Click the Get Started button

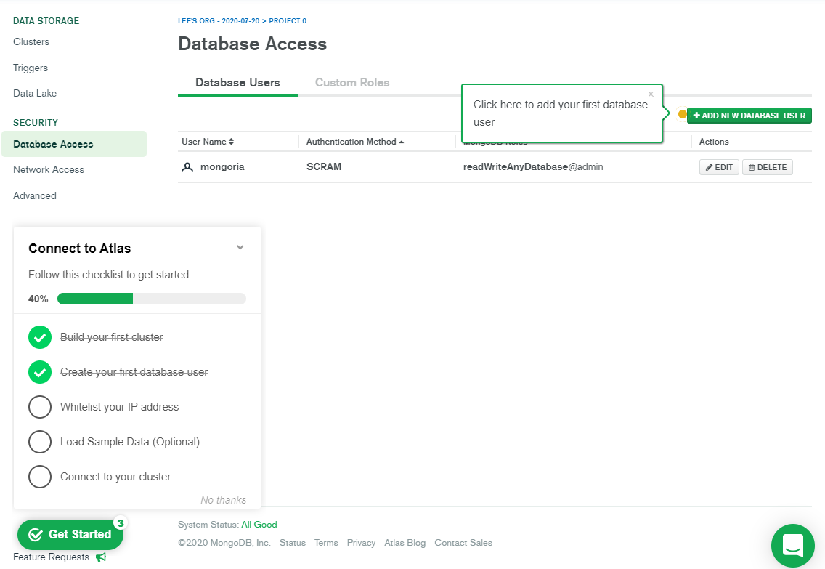point(70,535)
